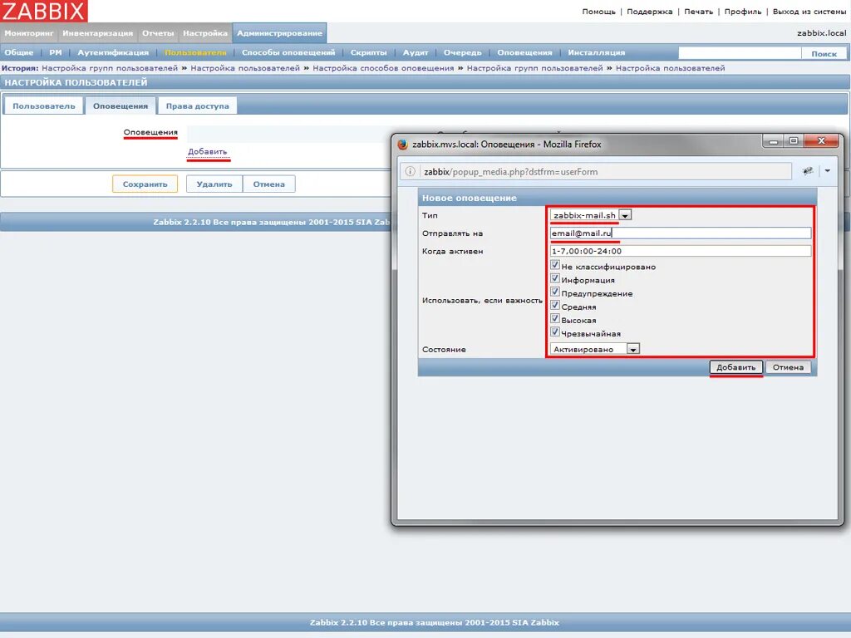The height and width of the screenshot is (638, 851).
Task: Click the search input field
Action: coord(740,53)
